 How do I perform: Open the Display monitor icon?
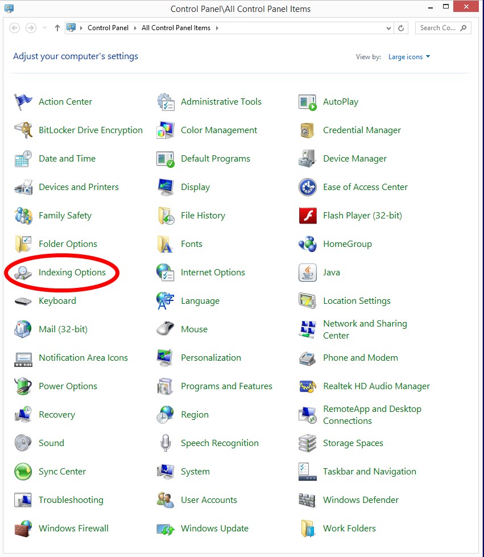(x=166, y=187)
